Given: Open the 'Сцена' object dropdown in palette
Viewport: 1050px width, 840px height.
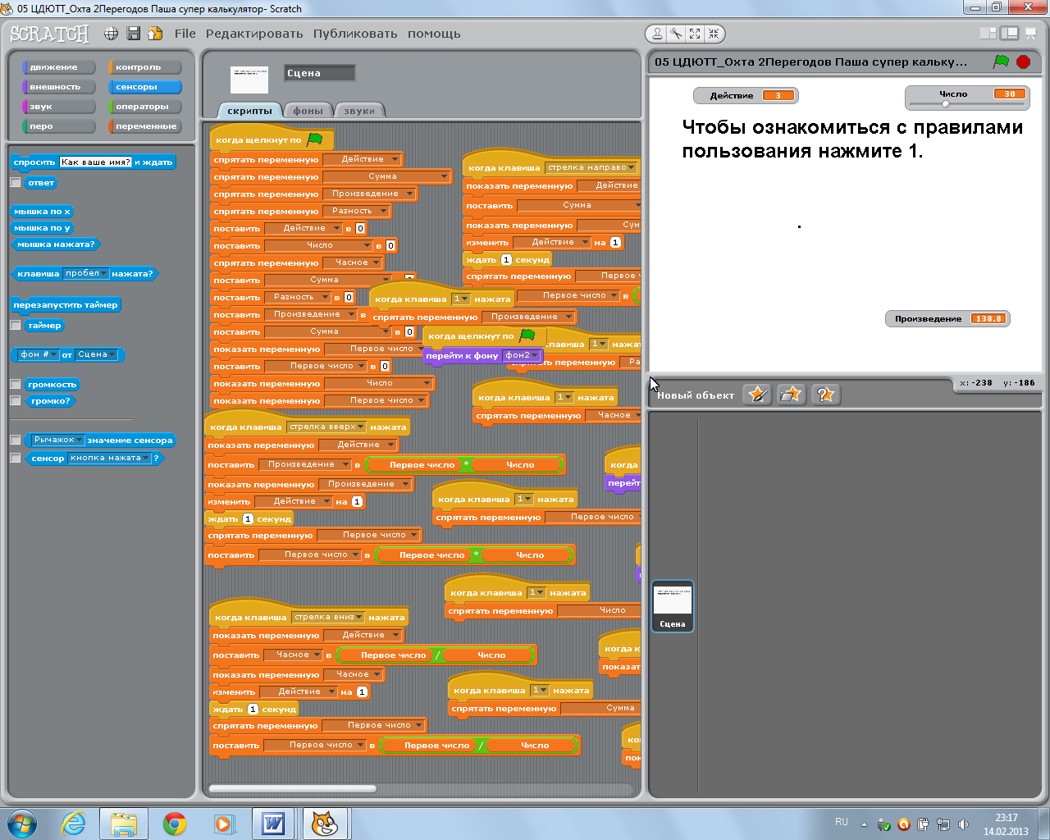Looking at the screenshot, I should click(97, 355).
